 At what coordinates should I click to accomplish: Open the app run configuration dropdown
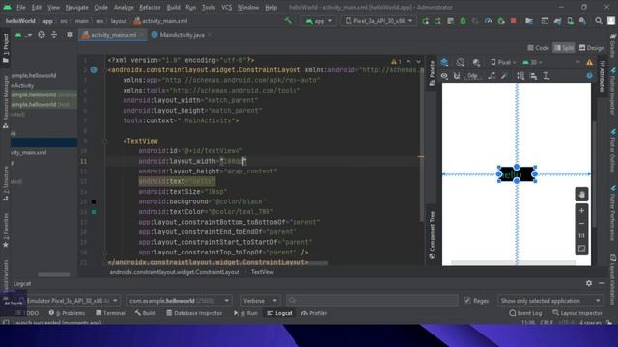coord(319,21)
